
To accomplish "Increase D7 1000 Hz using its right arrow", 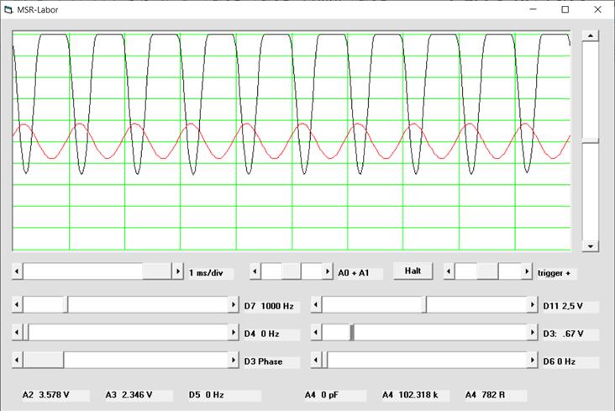I will (234, 304).
